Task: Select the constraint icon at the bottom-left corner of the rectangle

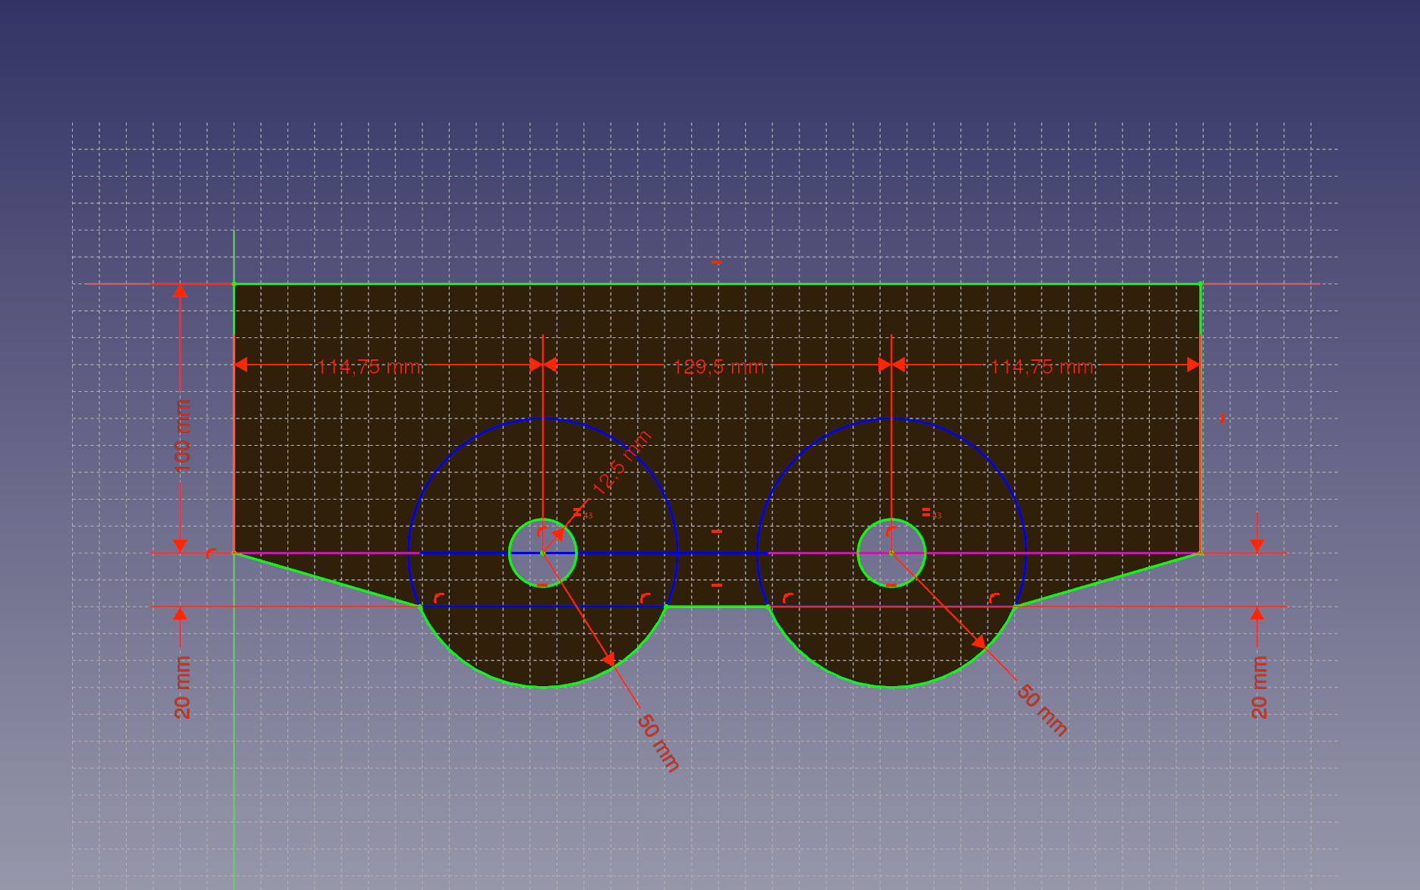Action: [211, 553]
